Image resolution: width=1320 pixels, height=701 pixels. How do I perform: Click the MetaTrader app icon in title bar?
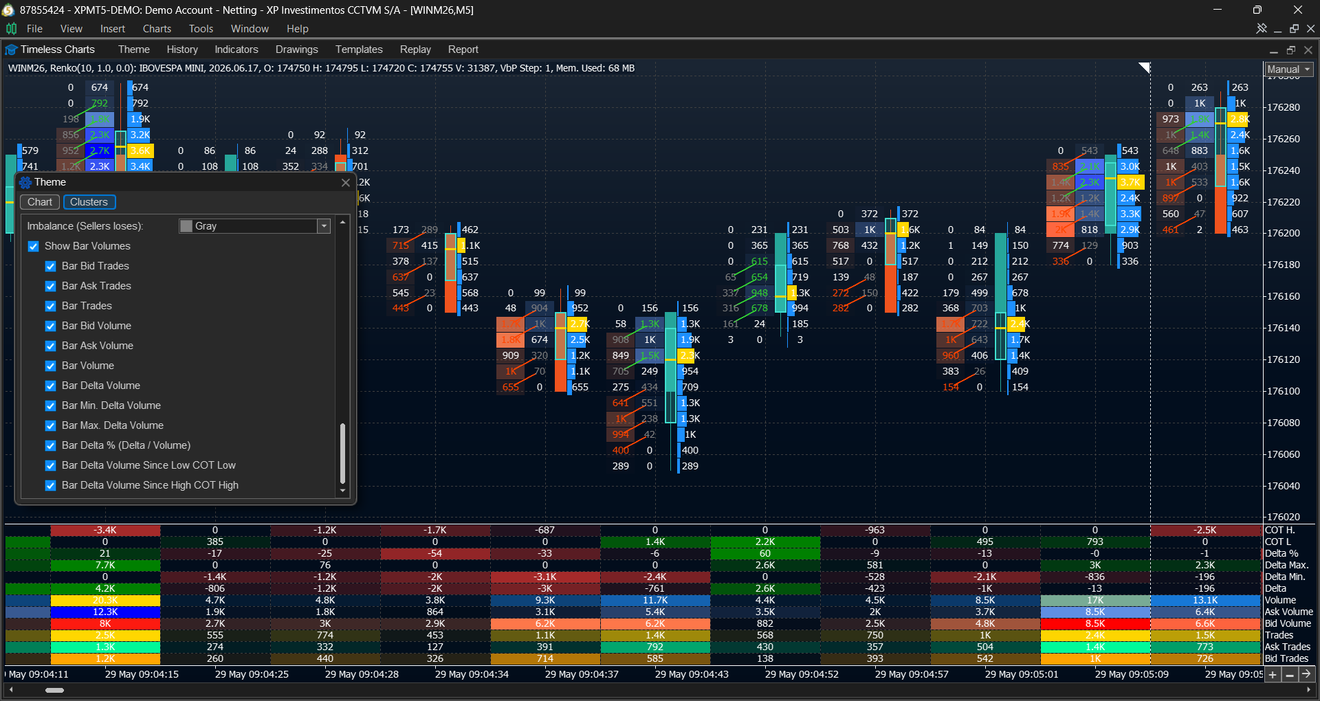(x=9, y=10)
